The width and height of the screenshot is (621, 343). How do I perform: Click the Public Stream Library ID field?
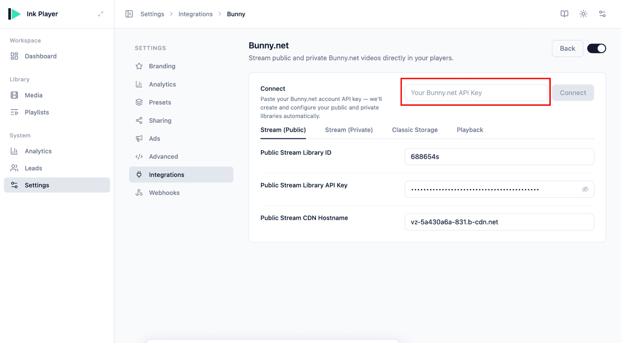499,157
